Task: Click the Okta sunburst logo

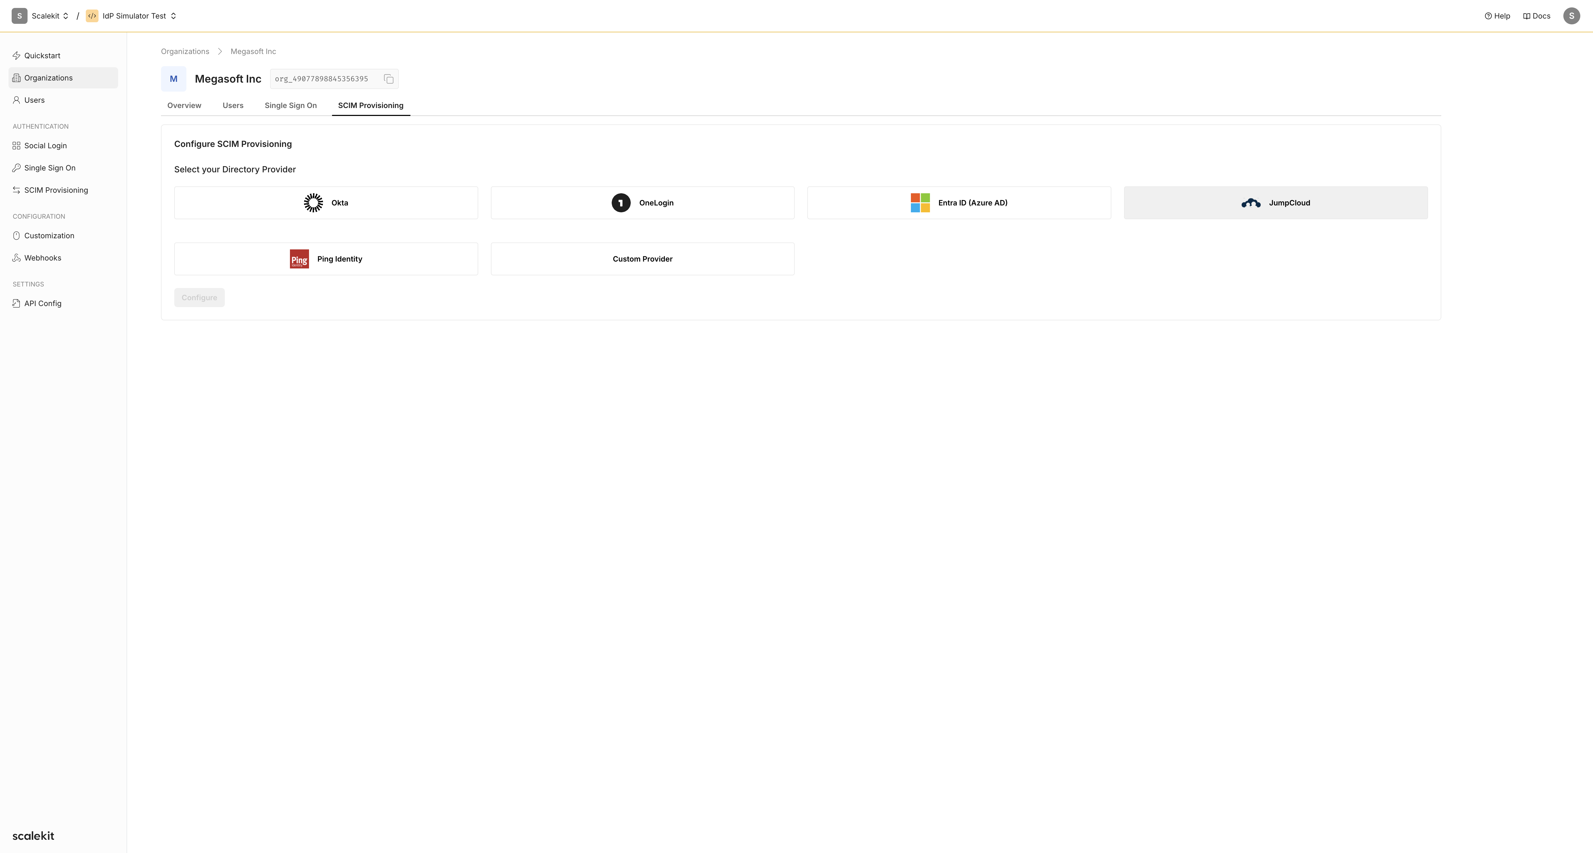Action: click(x=314, y=203)
